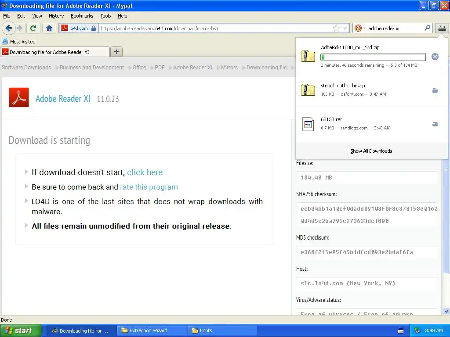Click the 3:48 AM clock
The image size is (450, 337).
(x=434, y=330)
